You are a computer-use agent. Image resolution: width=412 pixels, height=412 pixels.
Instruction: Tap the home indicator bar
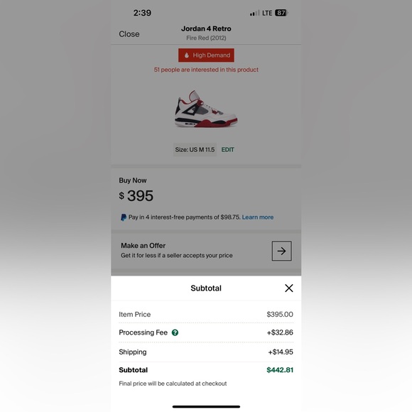click(x=206, y=406)
